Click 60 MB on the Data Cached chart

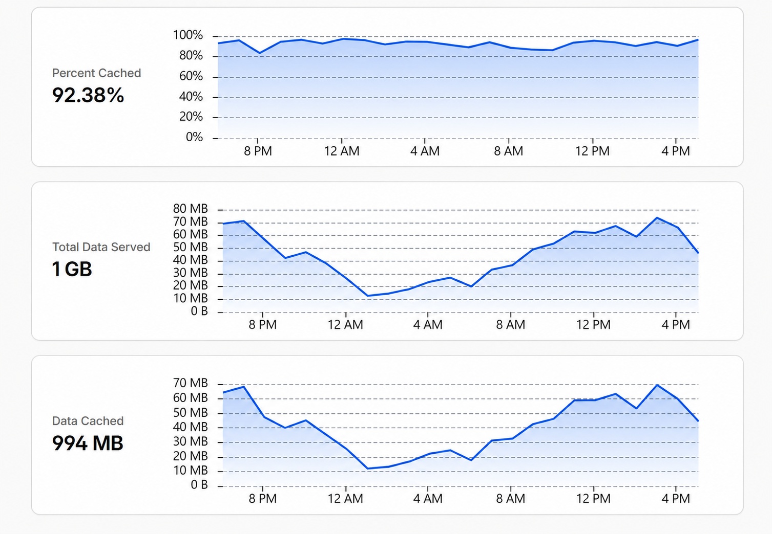click(191, 398)
